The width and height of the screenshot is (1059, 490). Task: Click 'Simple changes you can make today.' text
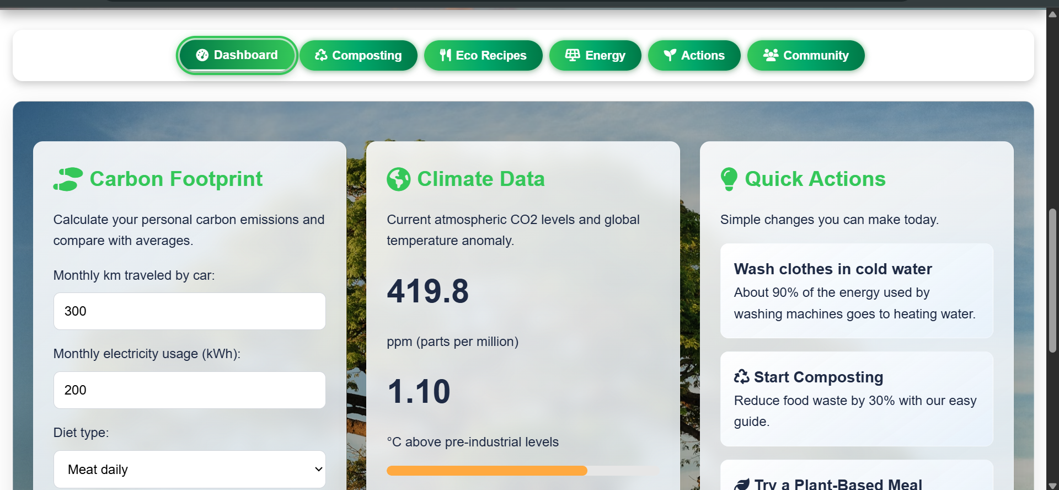pos(830,220)
